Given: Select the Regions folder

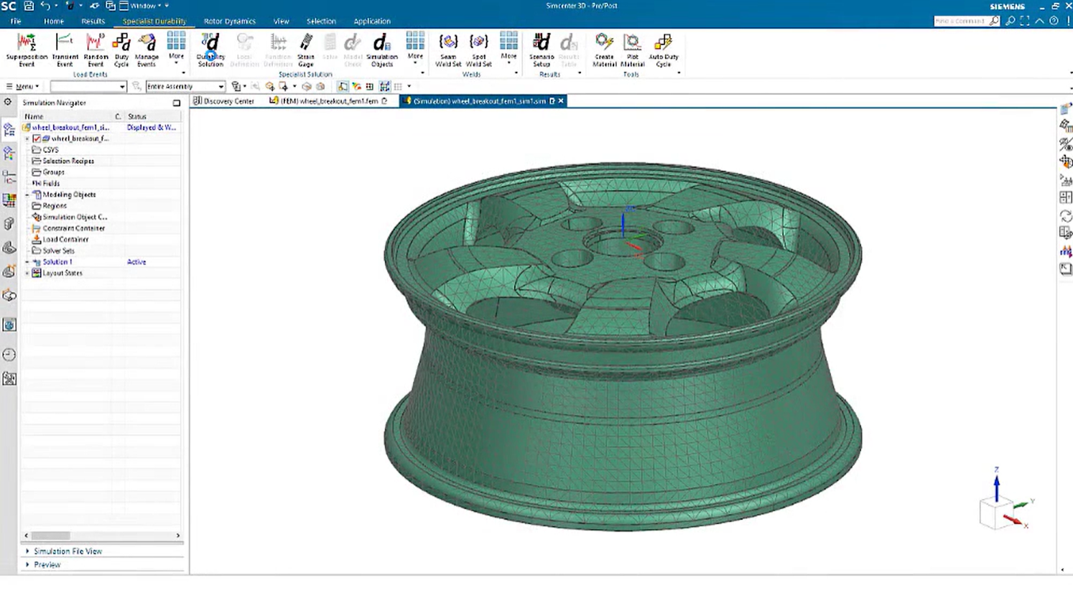Looking at the screenshot, I should [x=54, y=206].
